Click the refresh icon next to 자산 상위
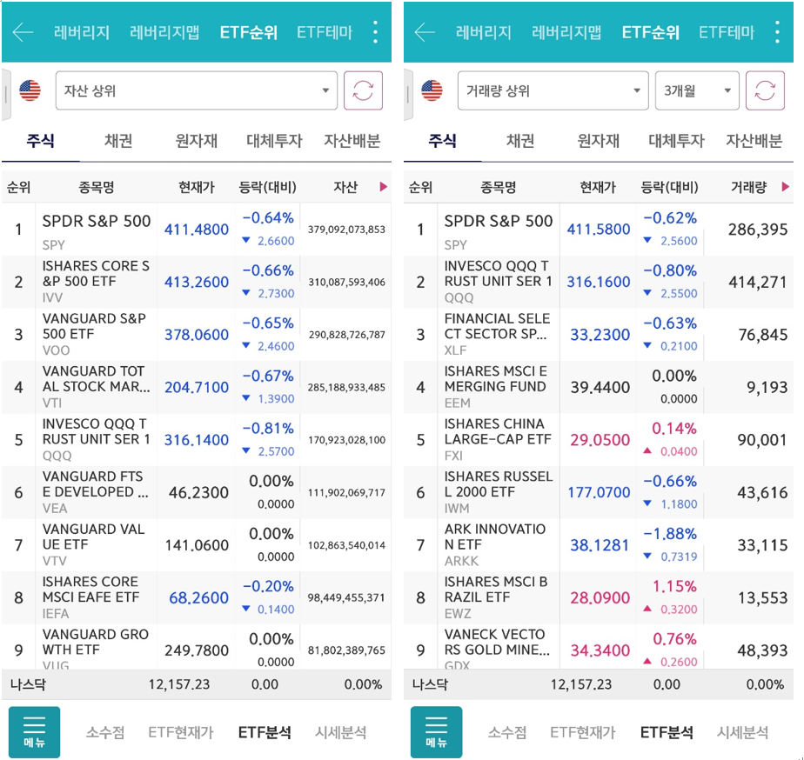The height and width of the screenshot is (760, 804). (x=365, y=90)
